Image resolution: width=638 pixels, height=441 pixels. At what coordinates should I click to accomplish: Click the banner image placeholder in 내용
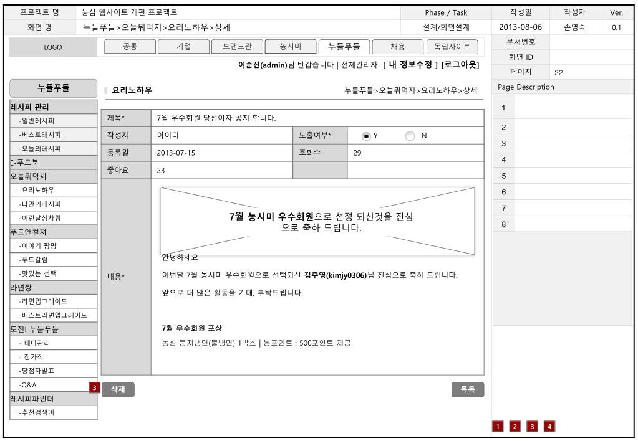click(x=317, y=221)
